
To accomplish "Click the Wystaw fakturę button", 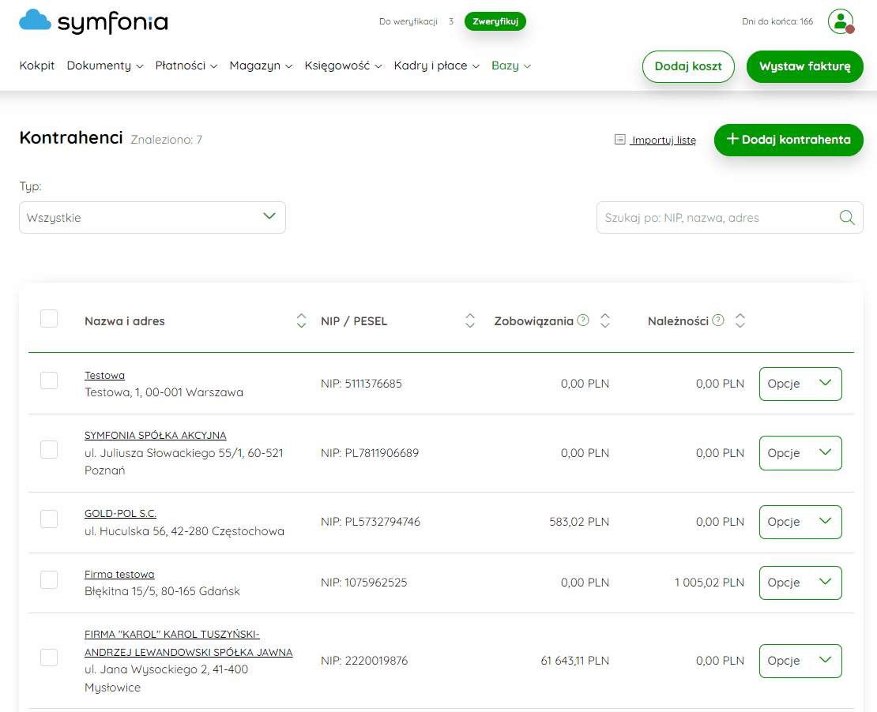I will (805, 66).
